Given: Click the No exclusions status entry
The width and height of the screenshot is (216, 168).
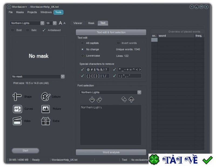Looking at the screenshot, I should tap(139, 160).
